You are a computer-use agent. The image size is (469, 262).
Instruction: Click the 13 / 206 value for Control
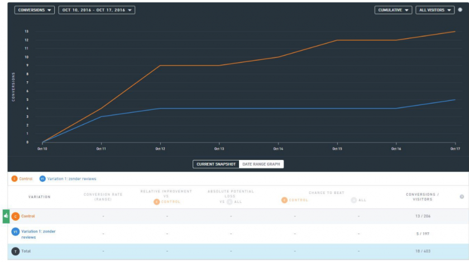pyautogui.click(x=423, y=216)
